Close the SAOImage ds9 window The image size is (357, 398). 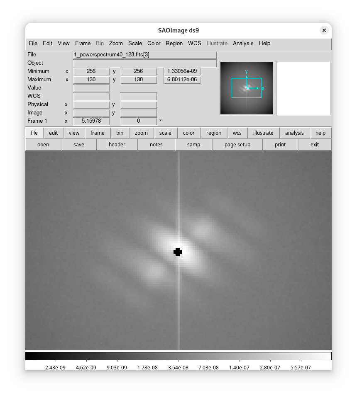pos(324,30)
